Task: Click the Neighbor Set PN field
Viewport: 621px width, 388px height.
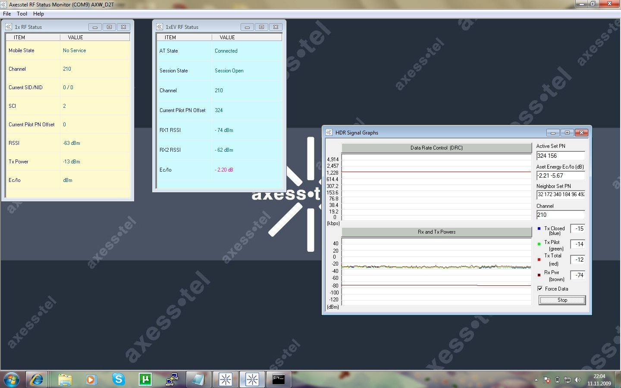Action: click(561, 194)
